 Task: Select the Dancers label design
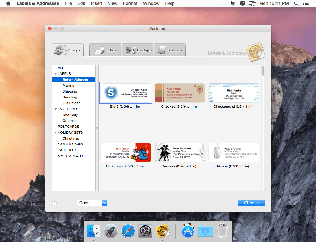[180, 153]
